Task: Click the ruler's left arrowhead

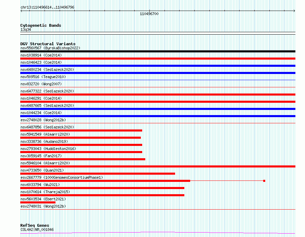Action: point(21,11)
